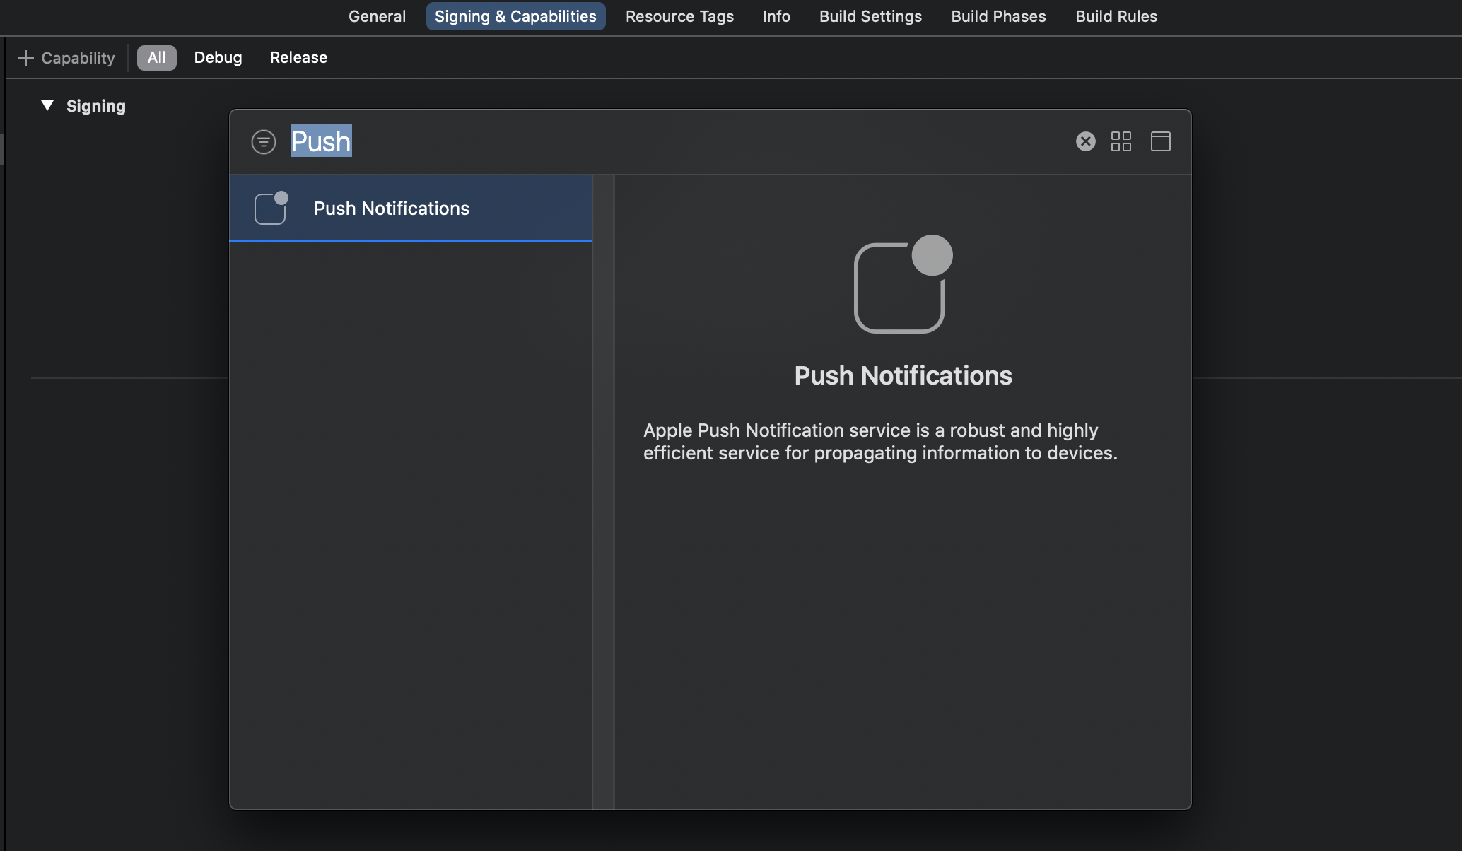Select the Release configuration filter
Screen dimensions: 1462x851
[x=298, y=58]
